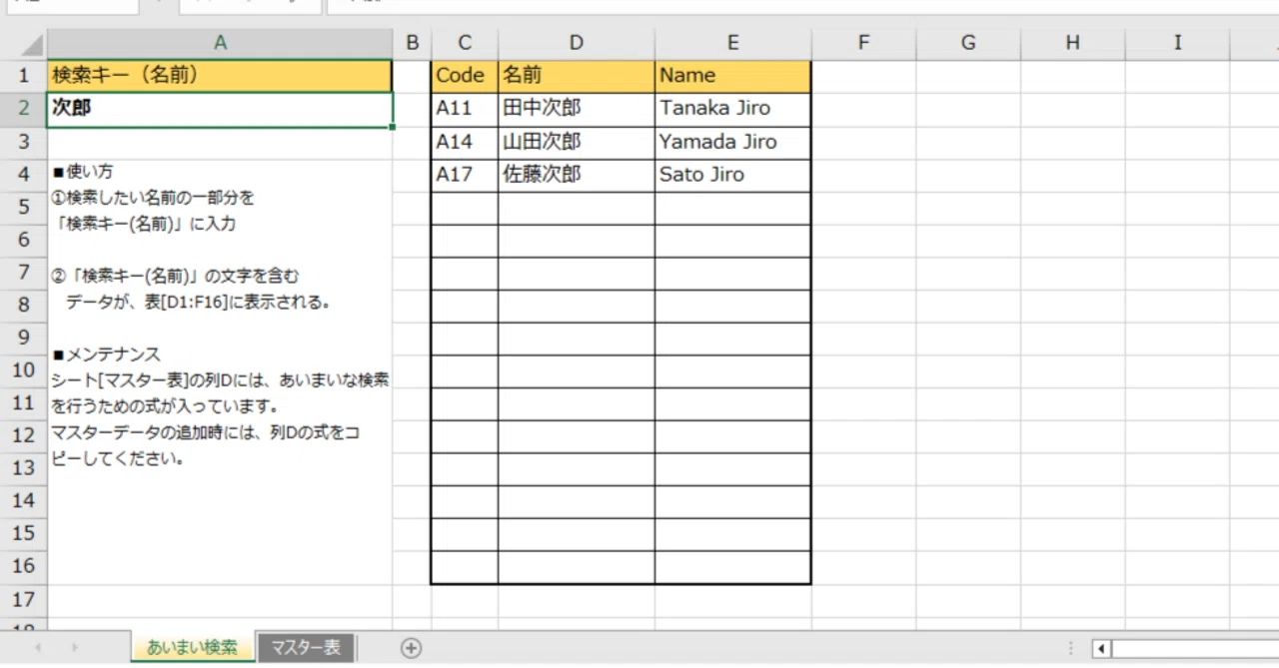This screenshot has width=1279, height=668.
Task: Select cell with code A17
Action: 465,175
